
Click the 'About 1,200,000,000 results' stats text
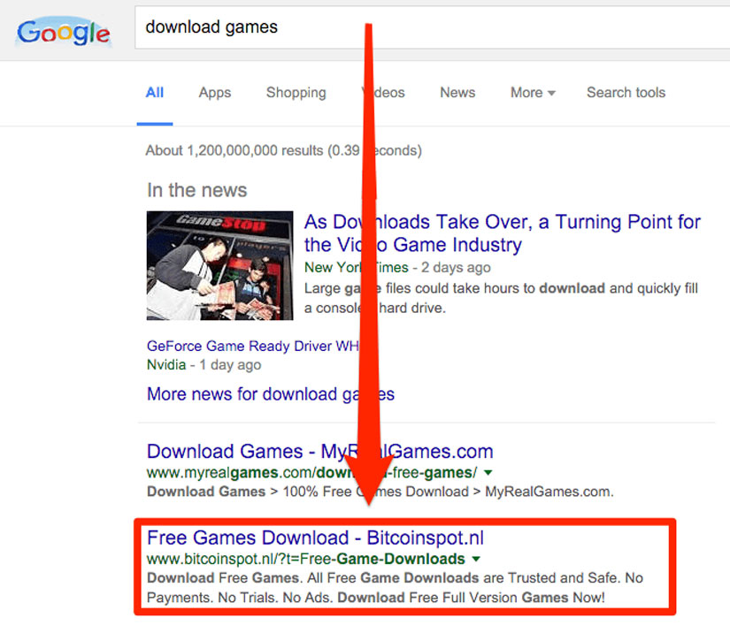[x=283, y=150]
